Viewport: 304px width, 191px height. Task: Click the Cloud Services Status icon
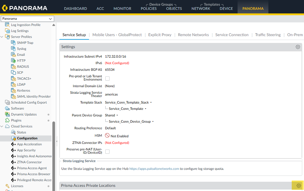(x=13, y=132)
